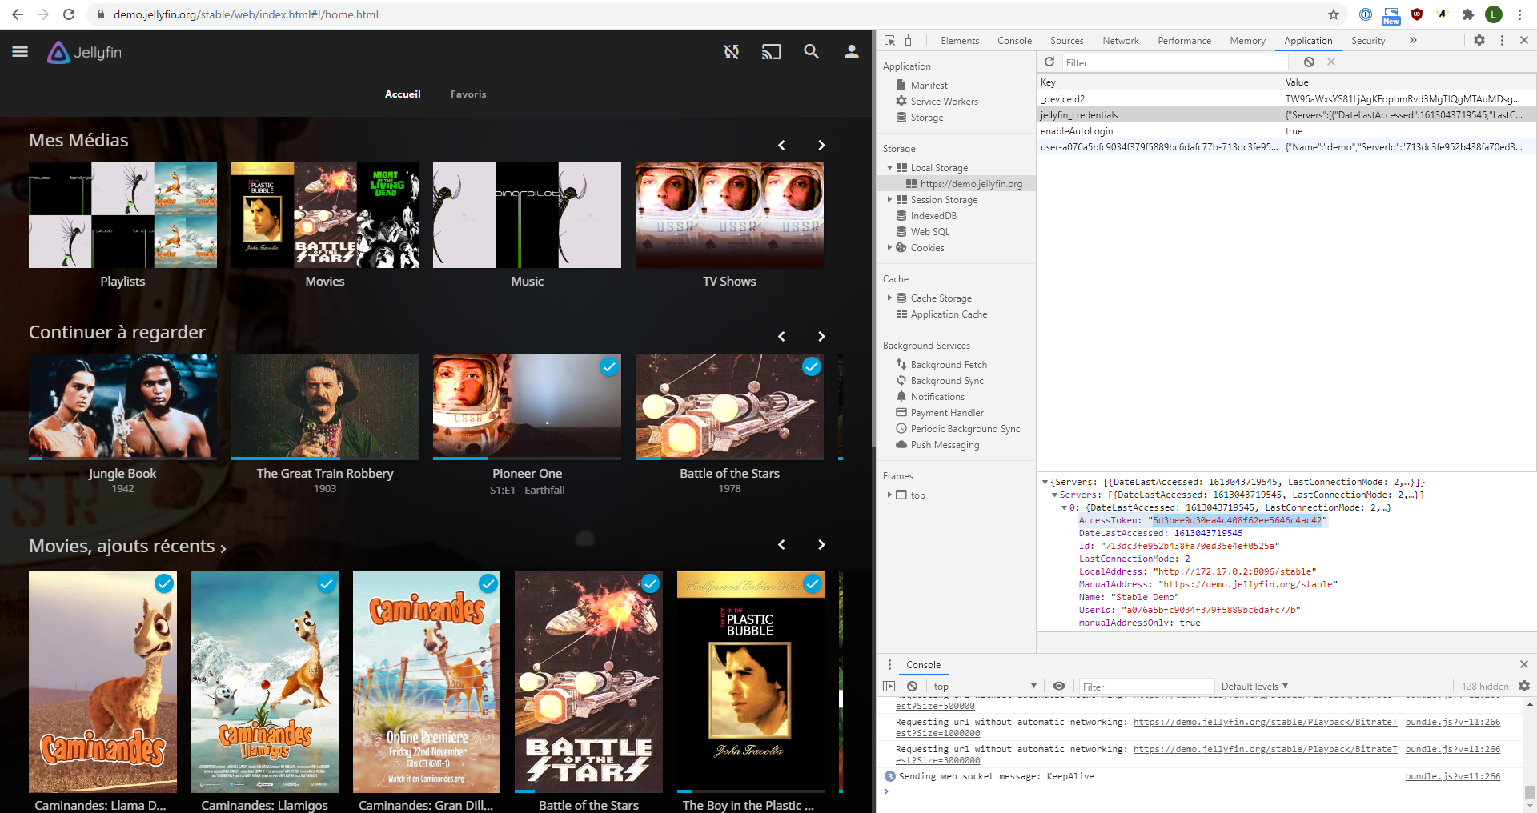Open the Jellyfin hamburger menu

20,52
